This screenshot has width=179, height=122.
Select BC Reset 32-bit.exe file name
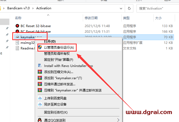point(36,26)
